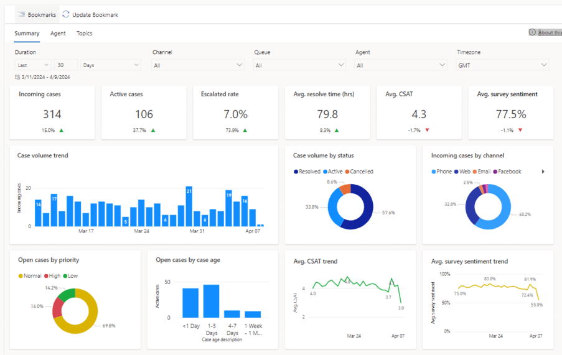Show more channel legend items with arrow

543,172
